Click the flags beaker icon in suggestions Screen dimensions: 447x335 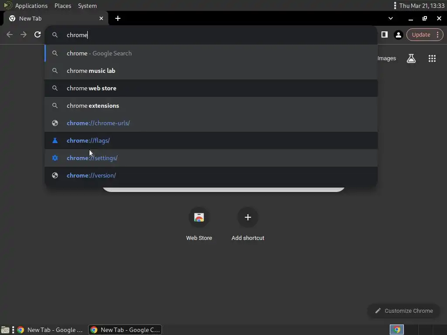click(55, 140)
